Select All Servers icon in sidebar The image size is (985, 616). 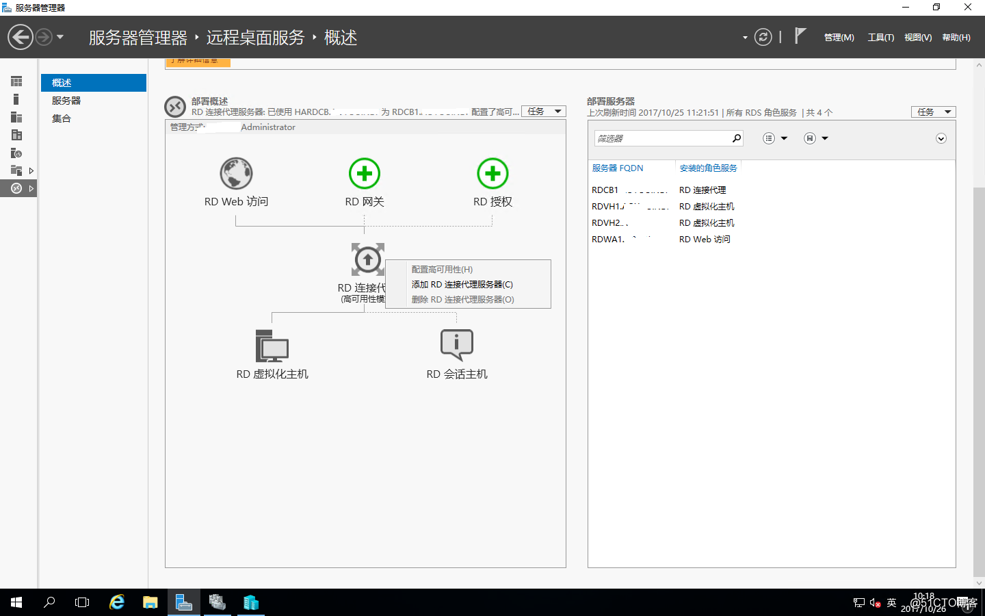[x=16, y=117]
